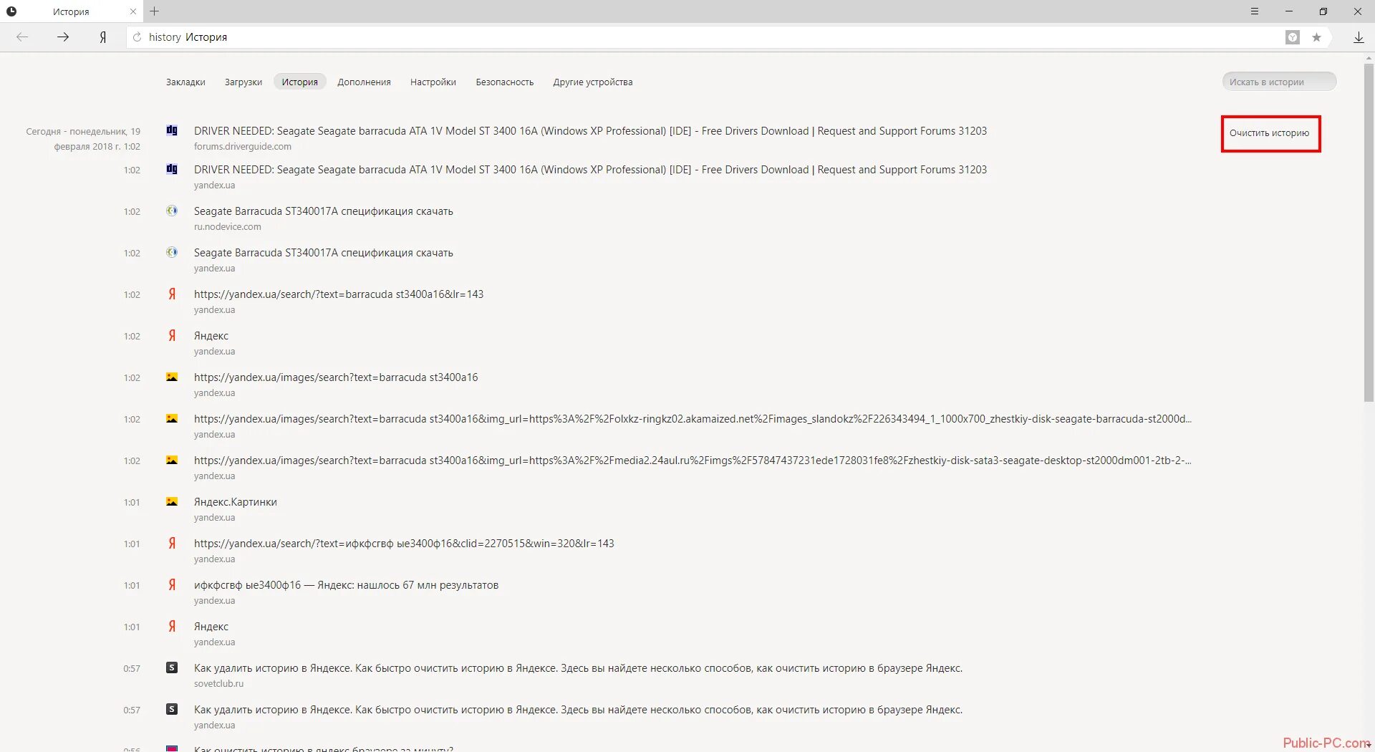The width and height of the screenshot is (1375, 752).
Task: Select the История tab in page navigation
Action: point(299,82)
